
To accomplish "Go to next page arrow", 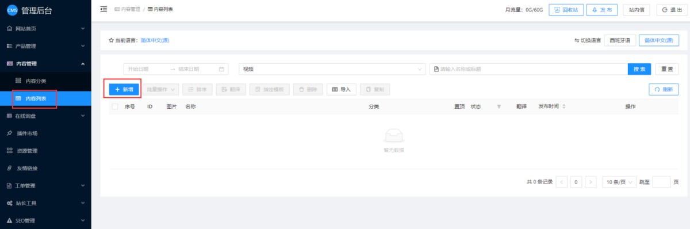I will (x=591, y=182).
